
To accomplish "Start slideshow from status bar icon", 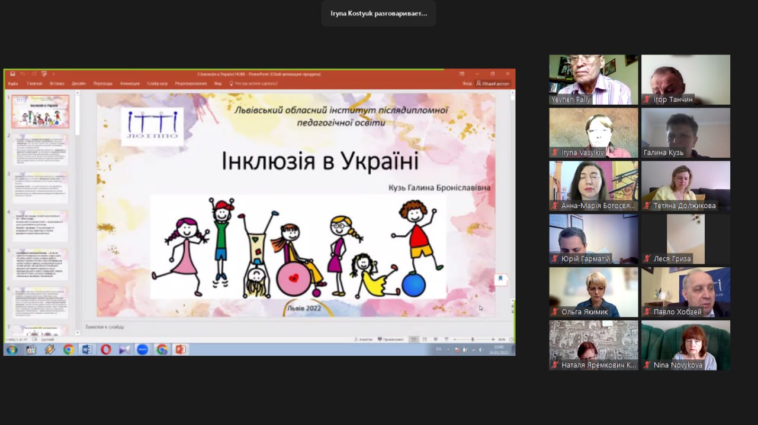I will [445, 339].
